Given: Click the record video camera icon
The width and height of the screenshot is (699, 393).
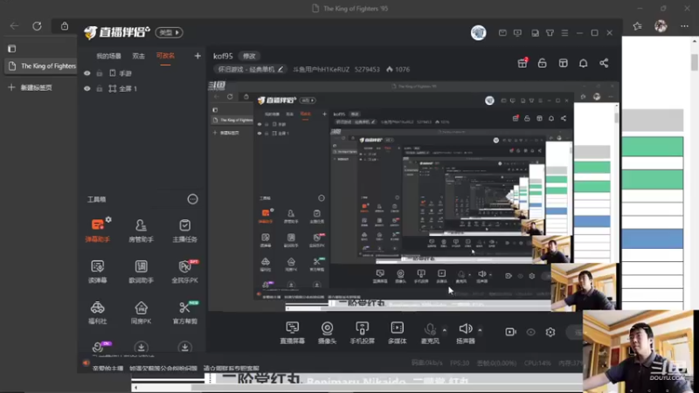Looking at the screenshot, I should (510, 332).
